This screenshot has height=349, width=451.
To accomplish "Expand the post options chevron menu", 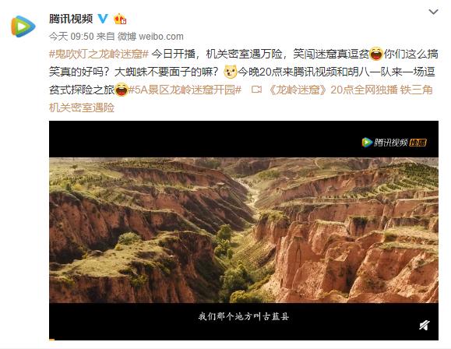I will pos(433,12).
